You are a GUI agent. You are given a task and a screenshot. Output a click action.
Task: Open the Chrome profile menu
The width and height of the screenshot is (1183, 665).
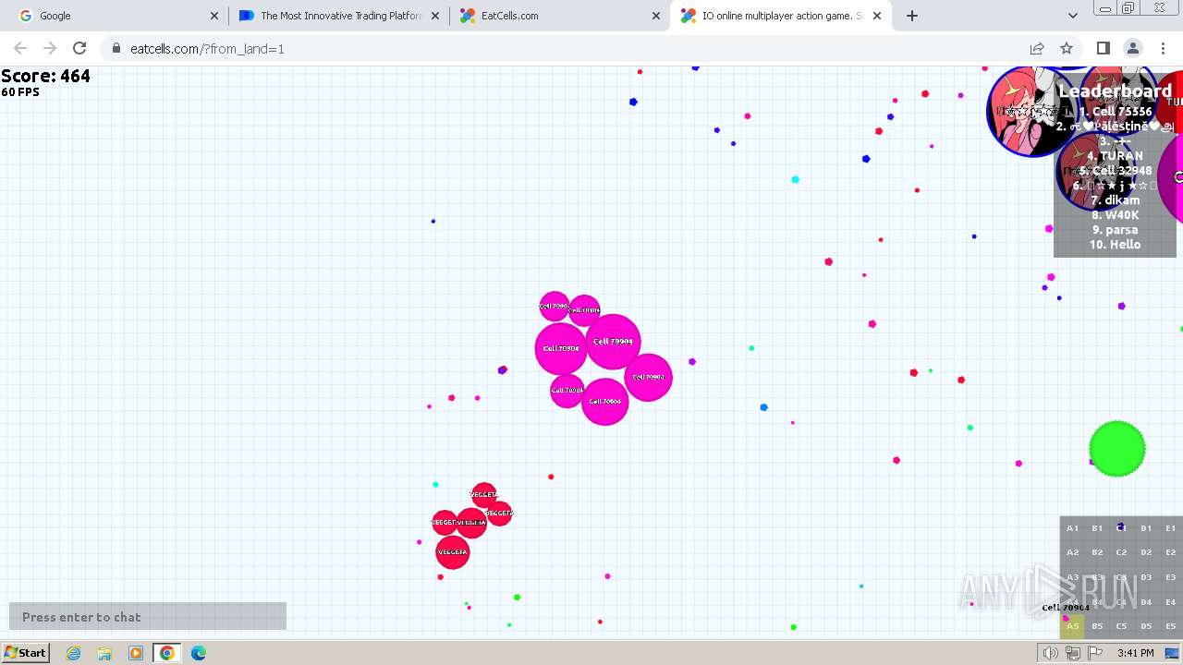1132,48
